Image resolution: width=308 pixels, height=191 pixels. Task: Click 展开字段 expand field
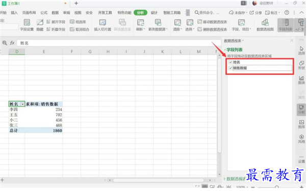[56, 22]
